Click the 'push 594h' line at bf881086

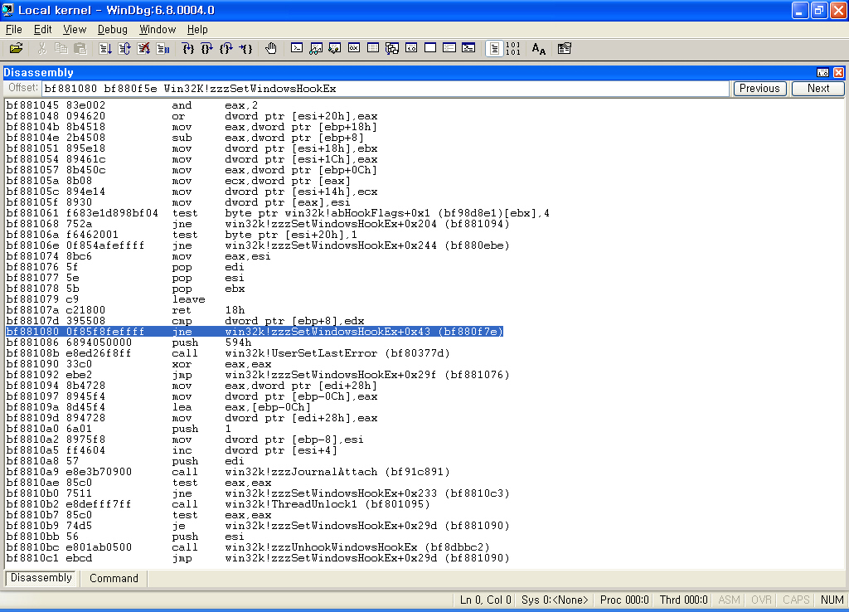(x=129, y=342)
